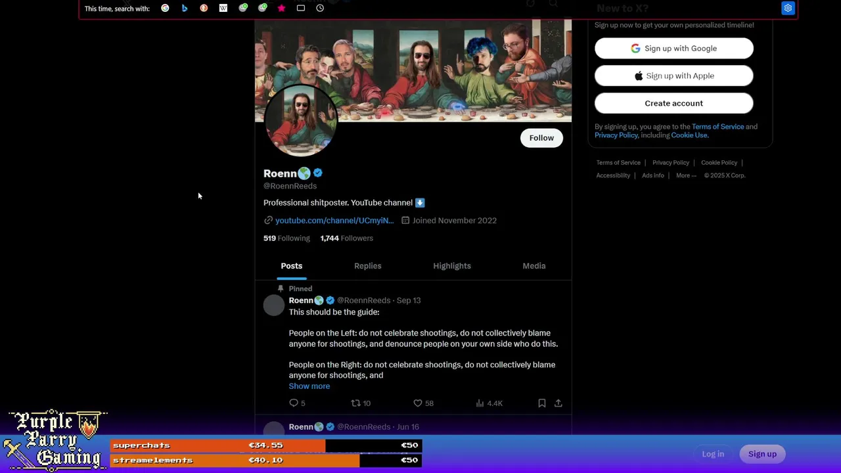Open the Jun 16 post timestamp

pyautogui.click(x=408, y=427)
